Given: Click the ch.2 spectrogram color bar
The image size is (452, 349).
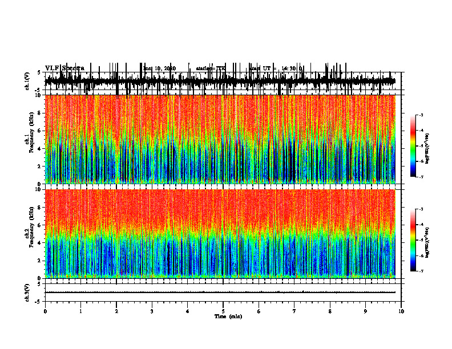Looking at the screenshot, I should (x=413, y=240).
